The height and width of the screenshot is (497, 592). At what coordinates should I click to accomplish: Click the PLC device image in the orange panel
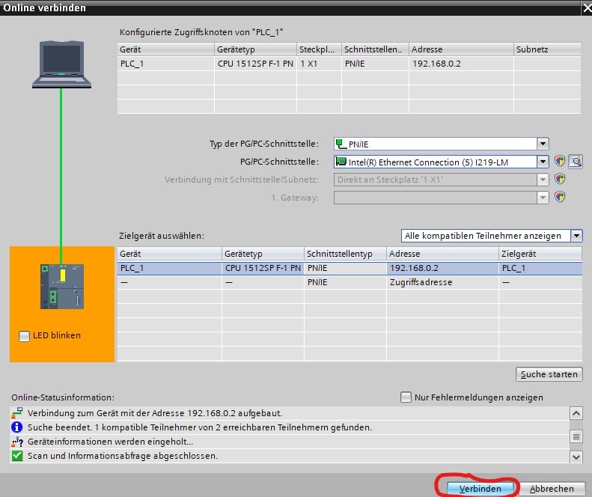[x=62, y=286]
